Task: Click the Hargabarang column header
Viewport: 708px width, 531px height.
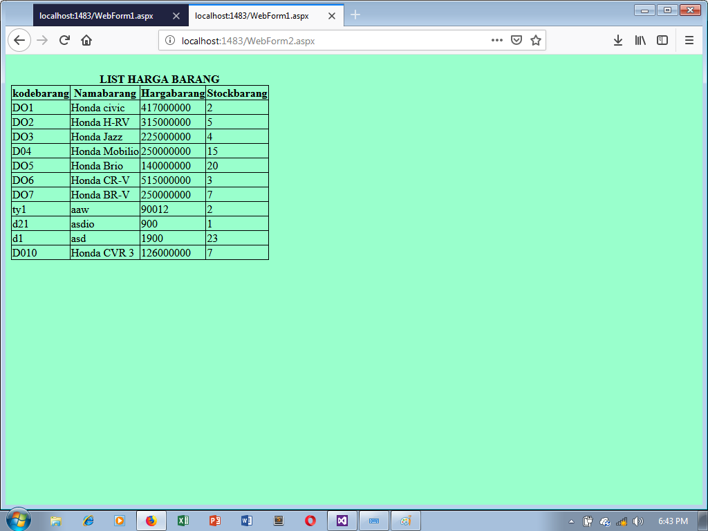Action: [173, 93]
